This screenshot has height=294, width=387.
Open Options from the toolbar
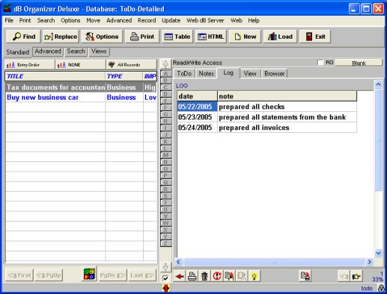pyautogui.click(x=102, y=37)
